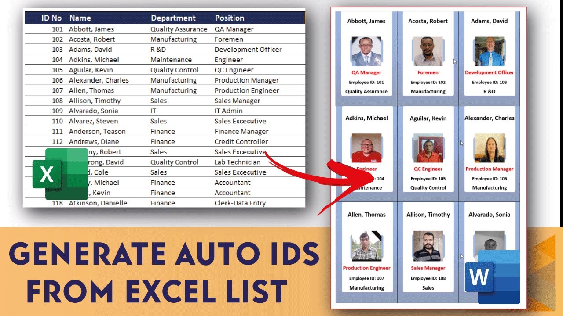Click the Finance Manager position cell
The height and width of the screenshot is (316, 563).
(241, 131)
